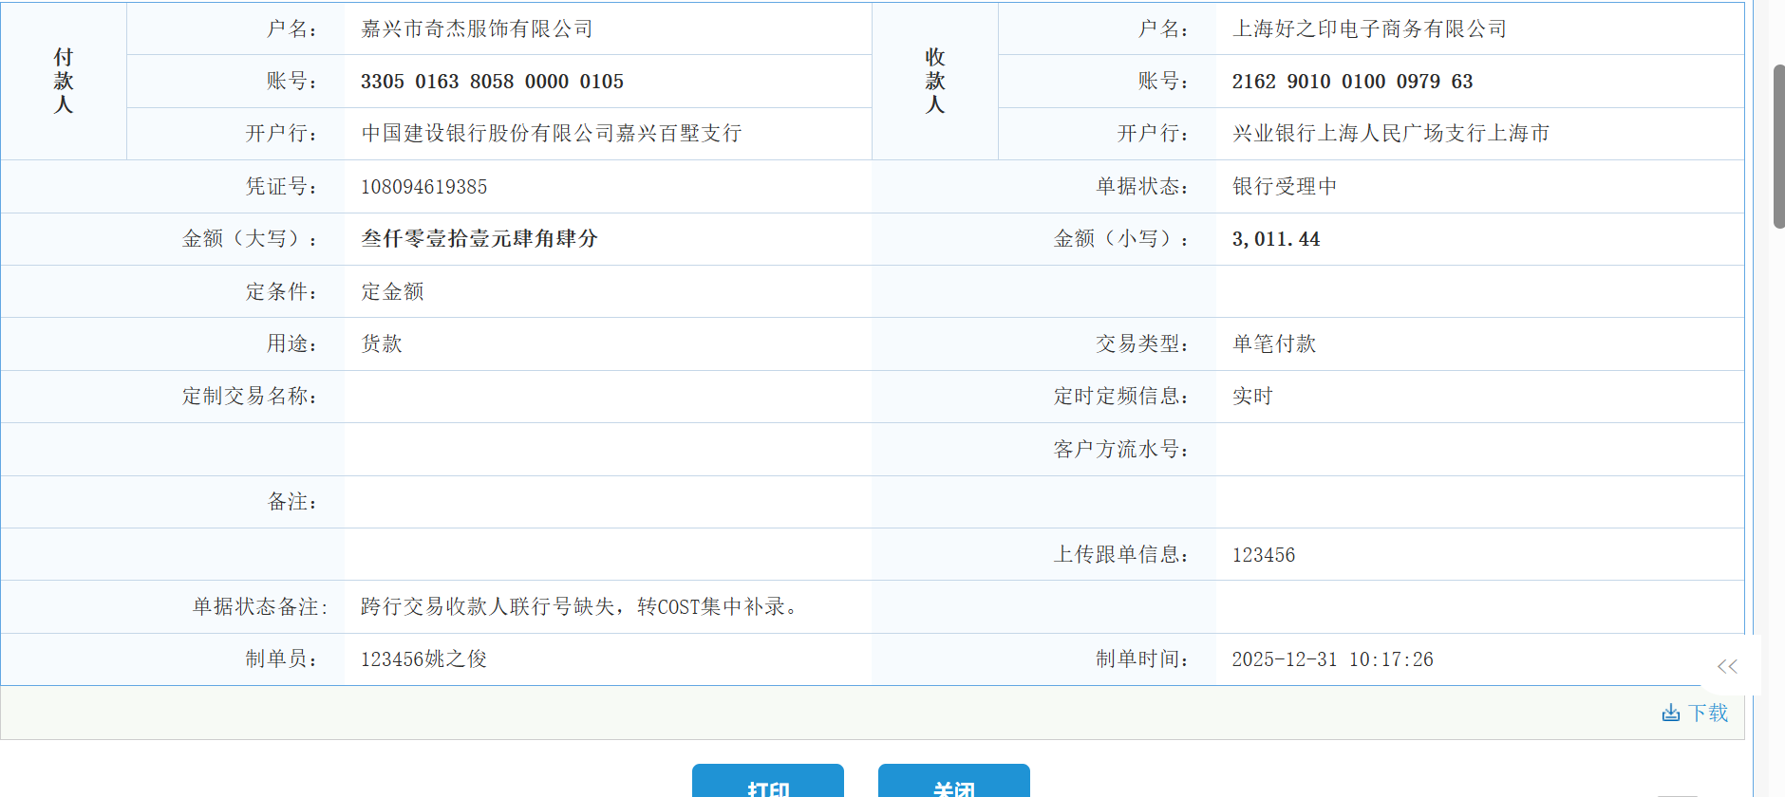Click payee account number 2162 9010 0100 0979 63
This screenshot has width=1785, height=797.
click(x=1352, y=82)
